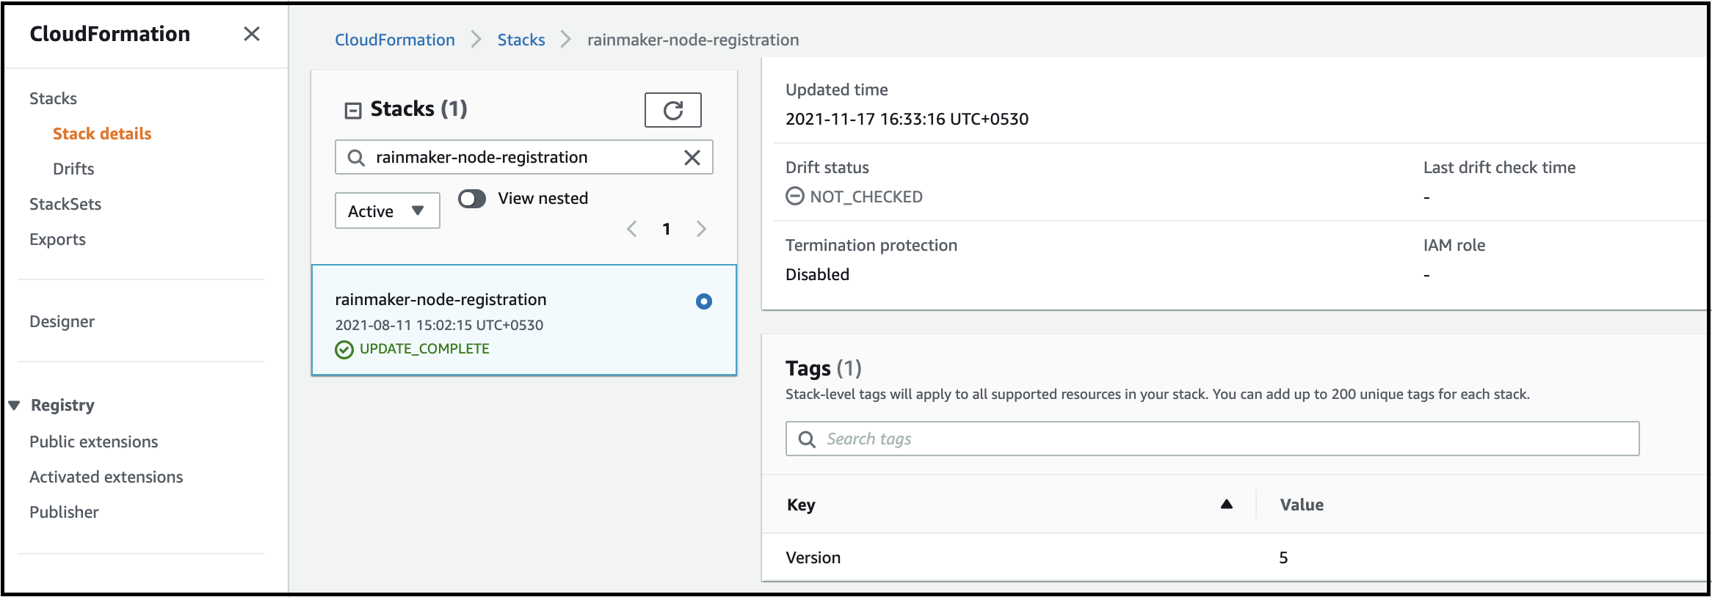
Task: Go to previous stacks page
Action: click(x=631, y=229)
